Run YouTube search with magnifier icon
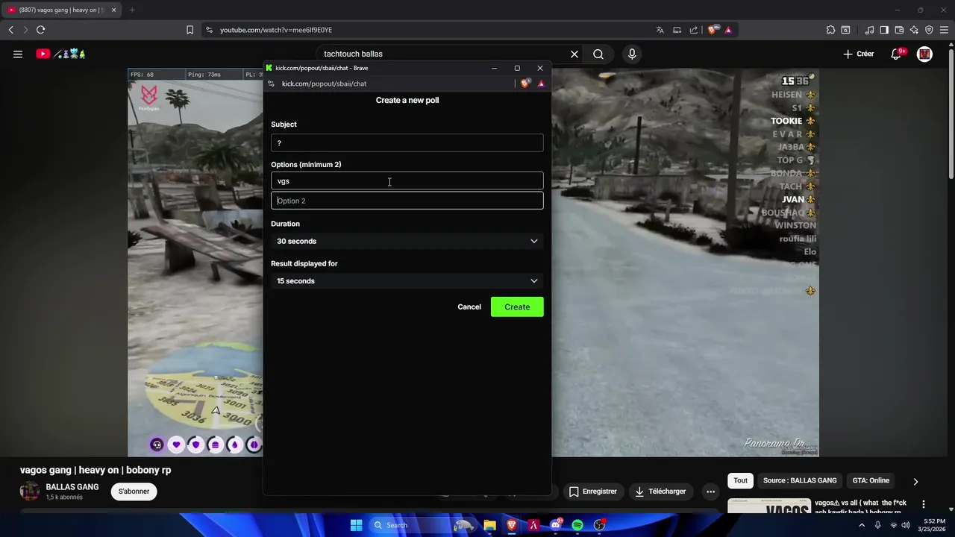The image size is (955, 537). pos(598,54)
